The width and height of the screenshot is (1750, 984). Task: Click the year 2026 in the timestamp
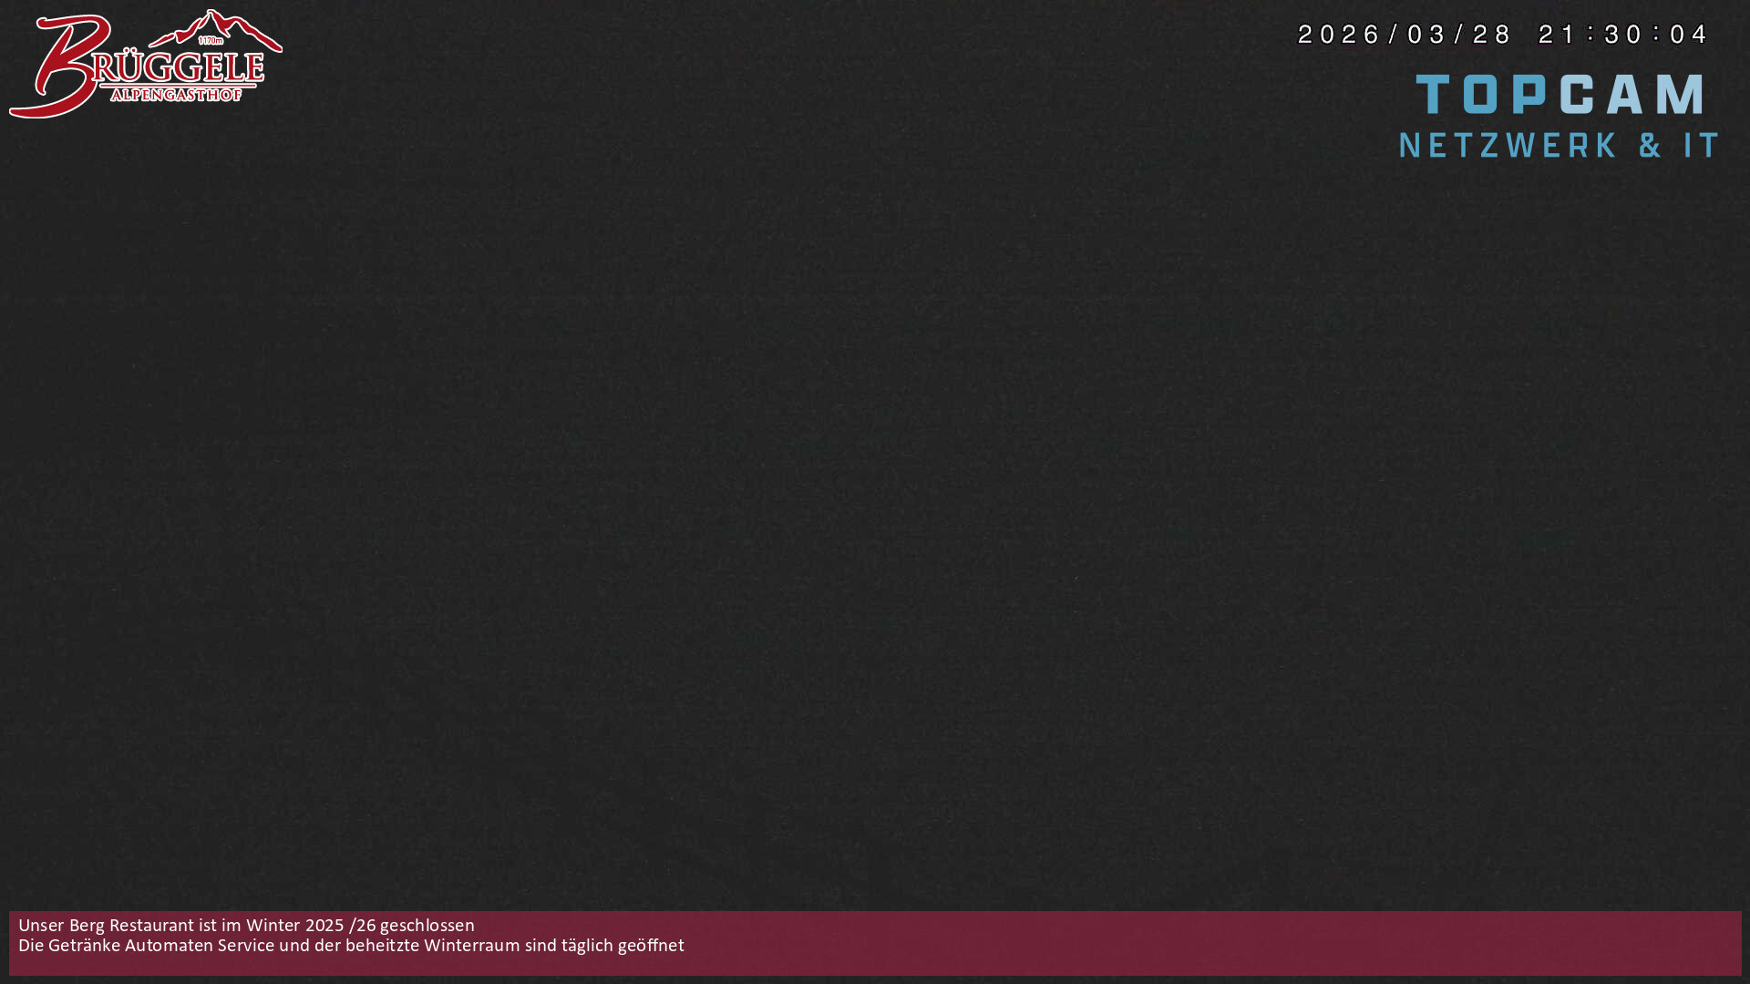pos(1339,35)
